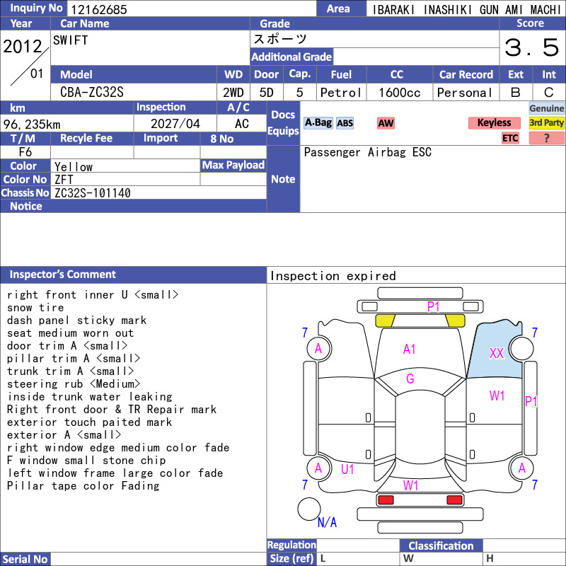Click the right yellow headlight
Viewport: 566px width, 566px height.
pos(455,320)
